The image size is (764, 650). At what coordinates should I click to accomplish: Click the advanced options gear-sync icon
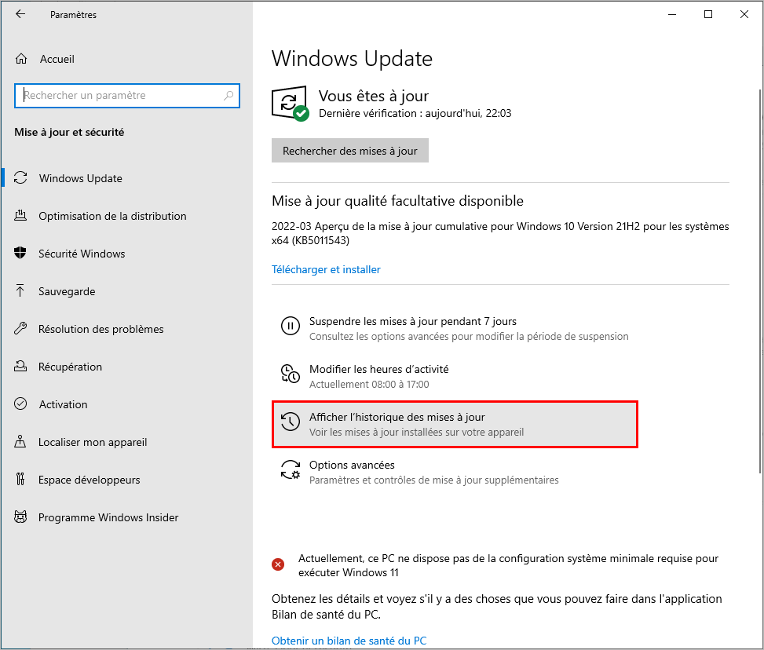click(x=291, y=469)
